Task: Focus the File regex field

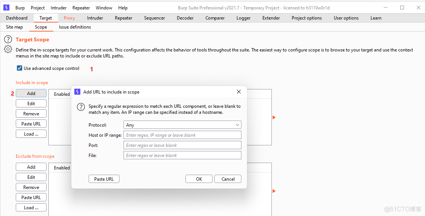Action: [x=182, y=155]
